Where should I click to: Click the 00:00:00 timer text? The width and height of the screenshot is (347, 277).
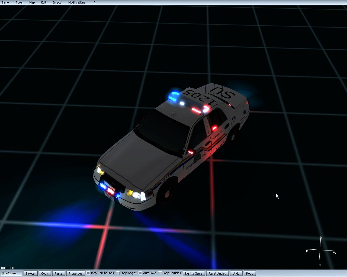pyautogui.click(x=8, y=268)
